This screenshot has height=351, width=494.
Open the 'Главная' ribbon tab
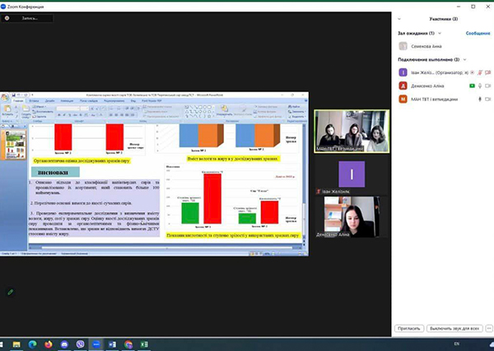point(18,101)
